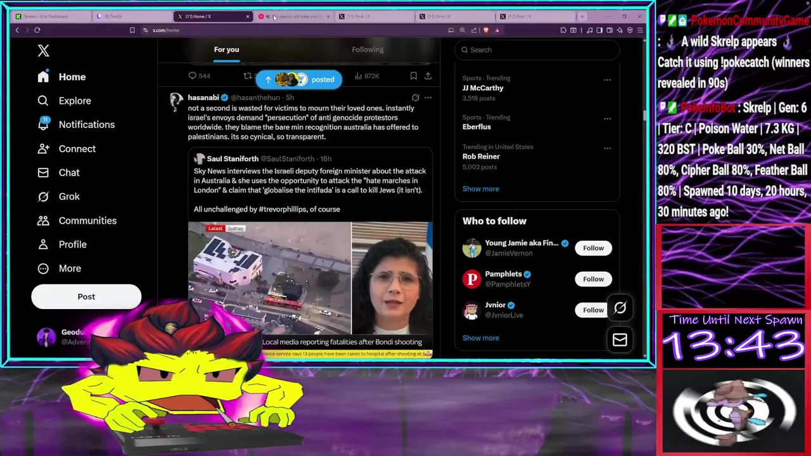Open more options for JJ McCarthy trend
The height and width of the screenshot is (456, 811).
(x=607, y=80)
